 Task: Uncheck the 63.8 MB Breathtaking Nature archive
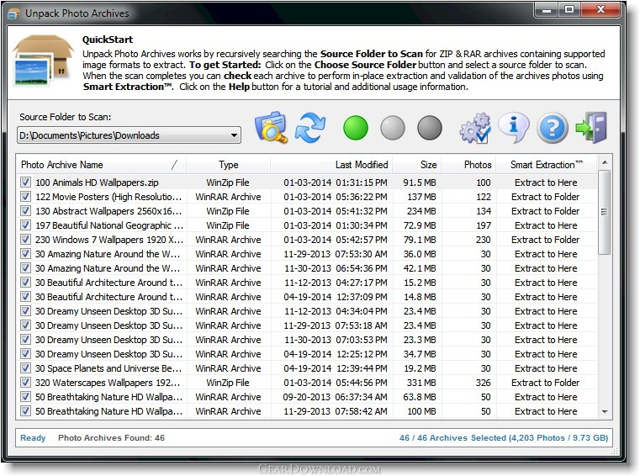[x=25, y=396]
